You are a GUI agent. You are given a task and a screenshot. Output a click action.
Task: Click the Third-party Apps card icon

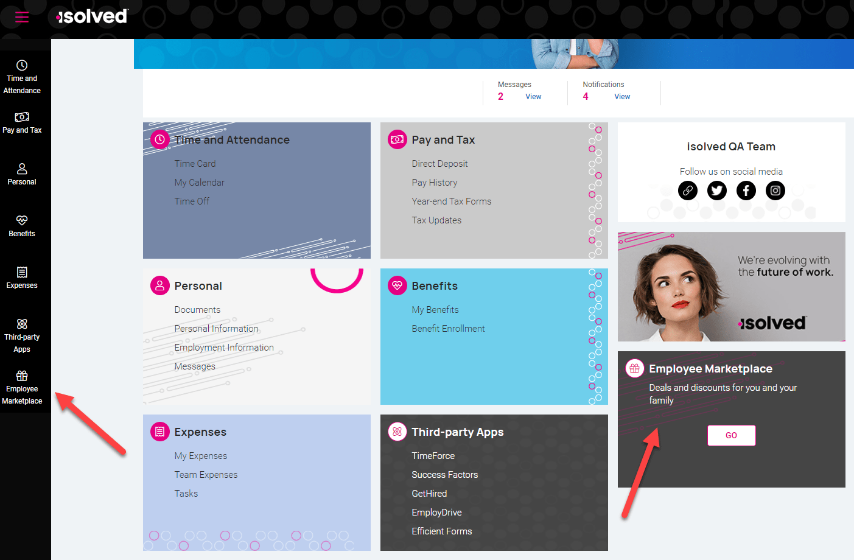click(x=397, y=432)
